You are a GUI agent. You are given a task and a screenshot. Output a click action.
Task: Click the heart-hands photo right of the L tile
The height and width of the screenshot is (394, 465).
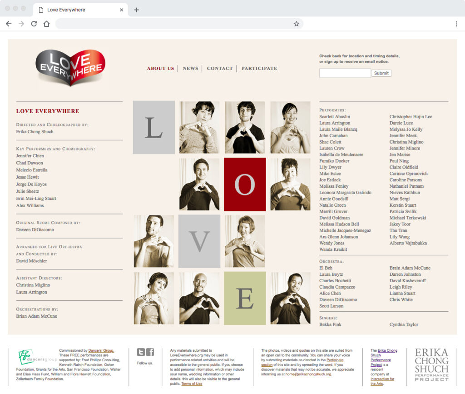coord(199,127)
